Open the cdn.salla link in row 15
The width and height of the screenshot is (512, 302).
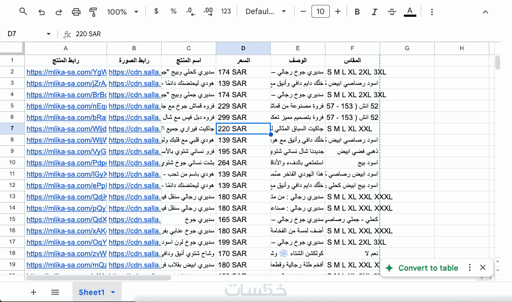click(x=135, y=219)
